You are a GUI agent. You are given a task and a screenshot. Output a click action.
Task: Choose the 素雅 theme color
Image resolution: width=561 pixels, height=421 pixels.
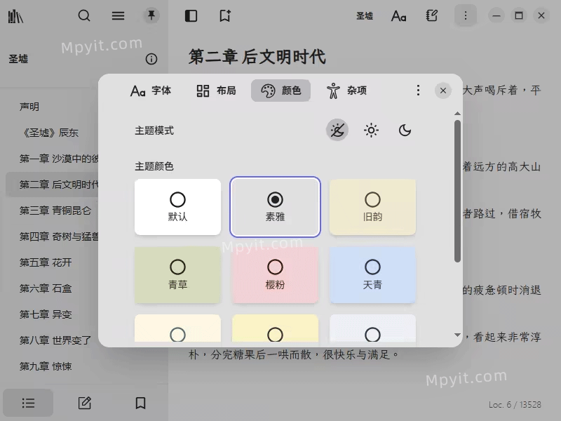[275, 207]
